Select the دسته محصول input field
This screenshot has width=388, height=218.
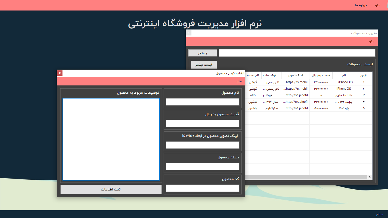(x=203, y=167)
